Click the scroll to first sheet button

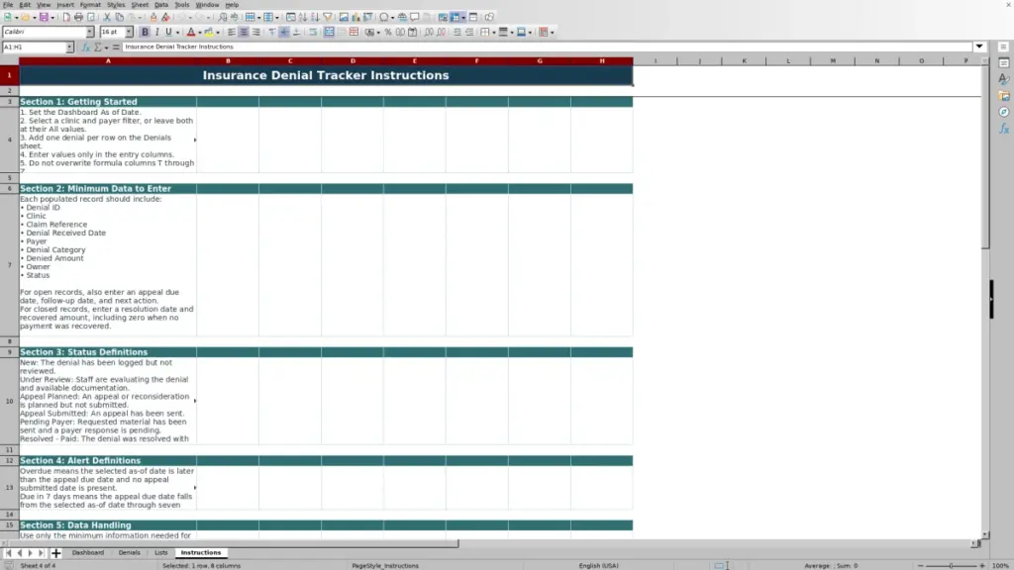tap(8, 553)
